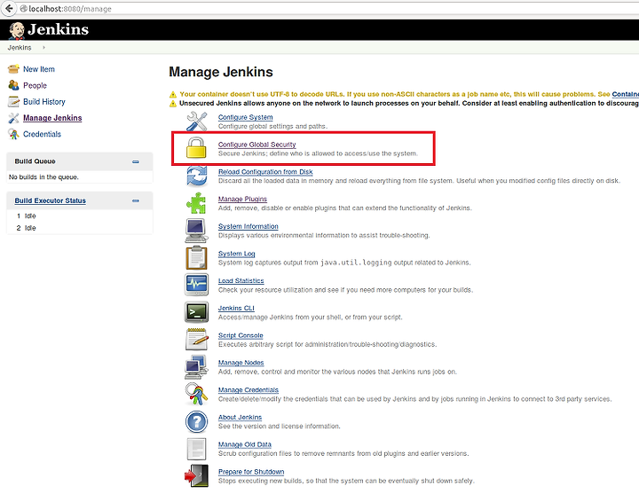This screenshot has height=494, width=639.
Task: Click the Build Executor Status heading link
Action: (x=50, y=200)
